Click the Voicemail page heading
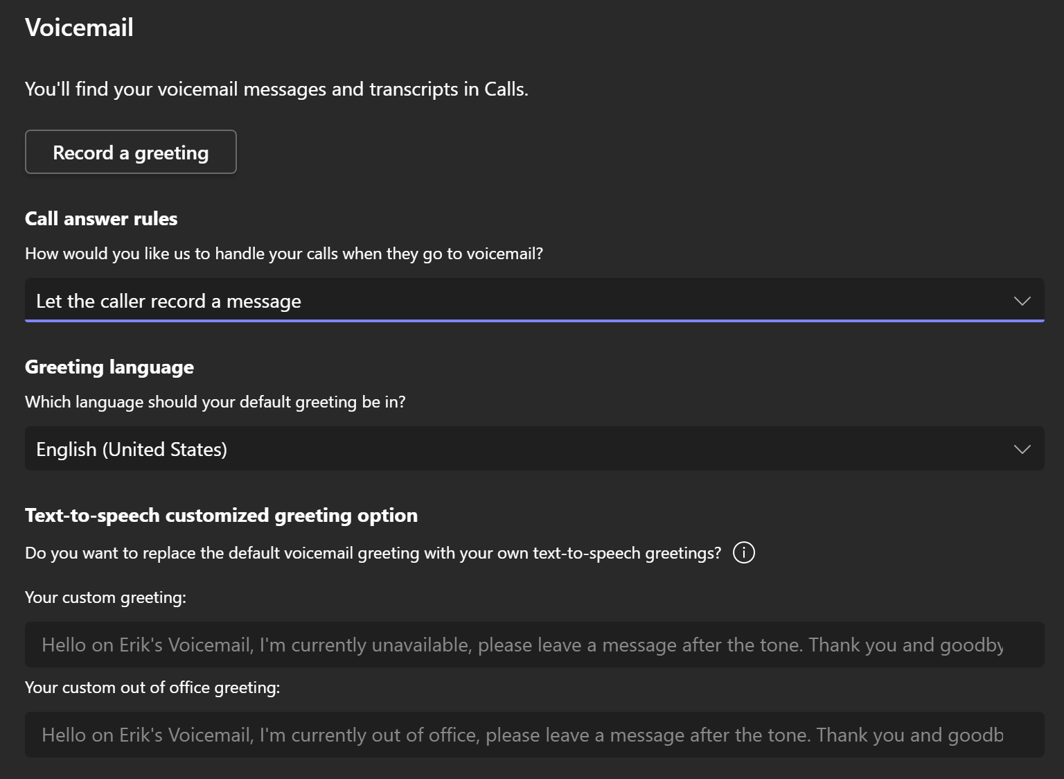Screen dimensions: 1064x779 79,28
